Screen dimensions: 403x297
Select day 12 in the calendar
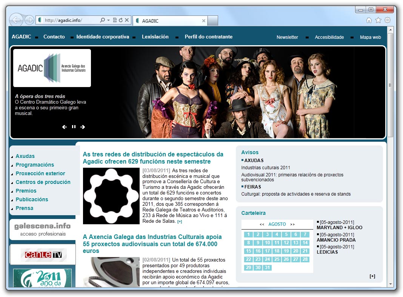pyautogui.click(x=286, y=243)
